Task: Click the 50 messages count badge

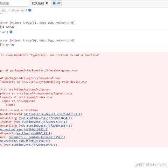Action: tap(56, 3)
